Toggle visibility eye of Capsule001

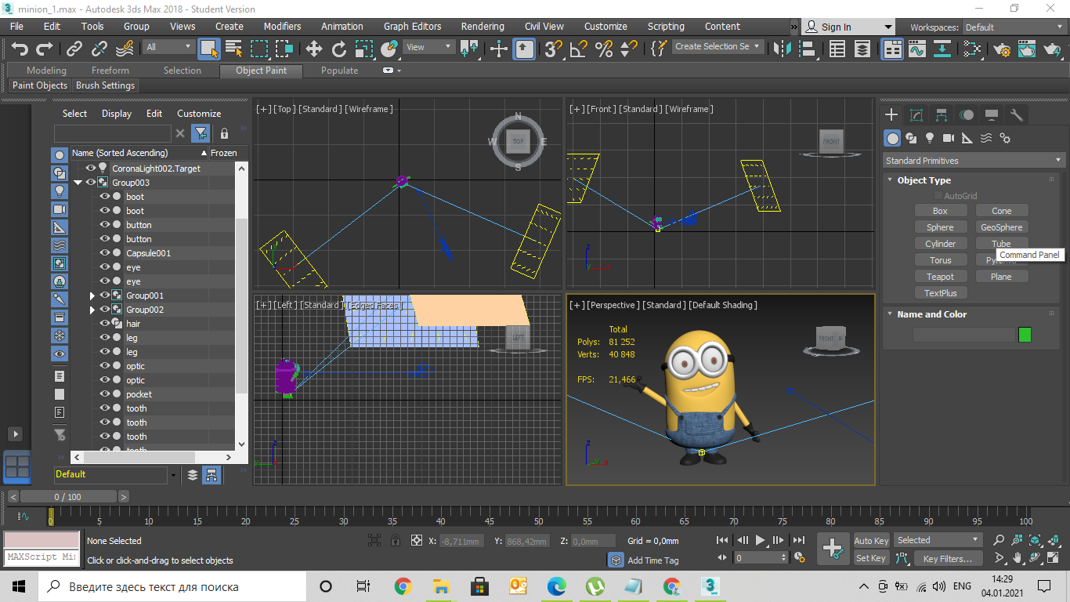[104, 253]
